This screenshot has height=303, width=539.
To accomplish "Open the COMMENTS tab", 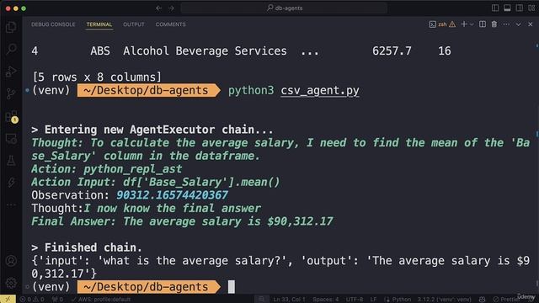I will [170, 24].
